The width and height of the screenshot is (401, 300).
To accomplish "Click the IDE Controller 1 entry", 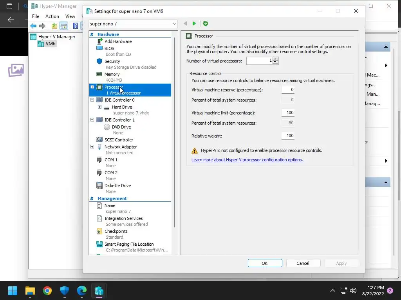I will [x=119, y=120].
